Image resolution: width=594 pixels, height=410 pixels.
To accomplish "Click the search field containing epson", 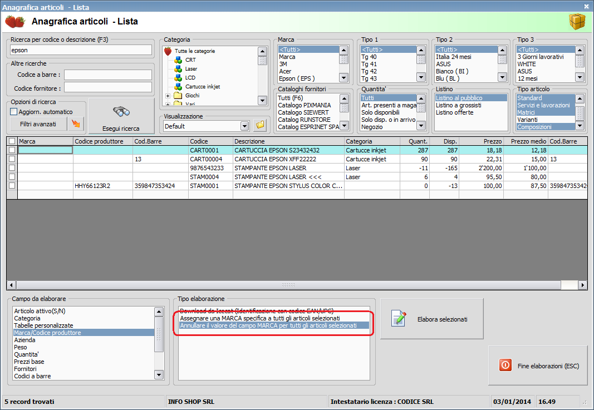I will click(81, 50).
